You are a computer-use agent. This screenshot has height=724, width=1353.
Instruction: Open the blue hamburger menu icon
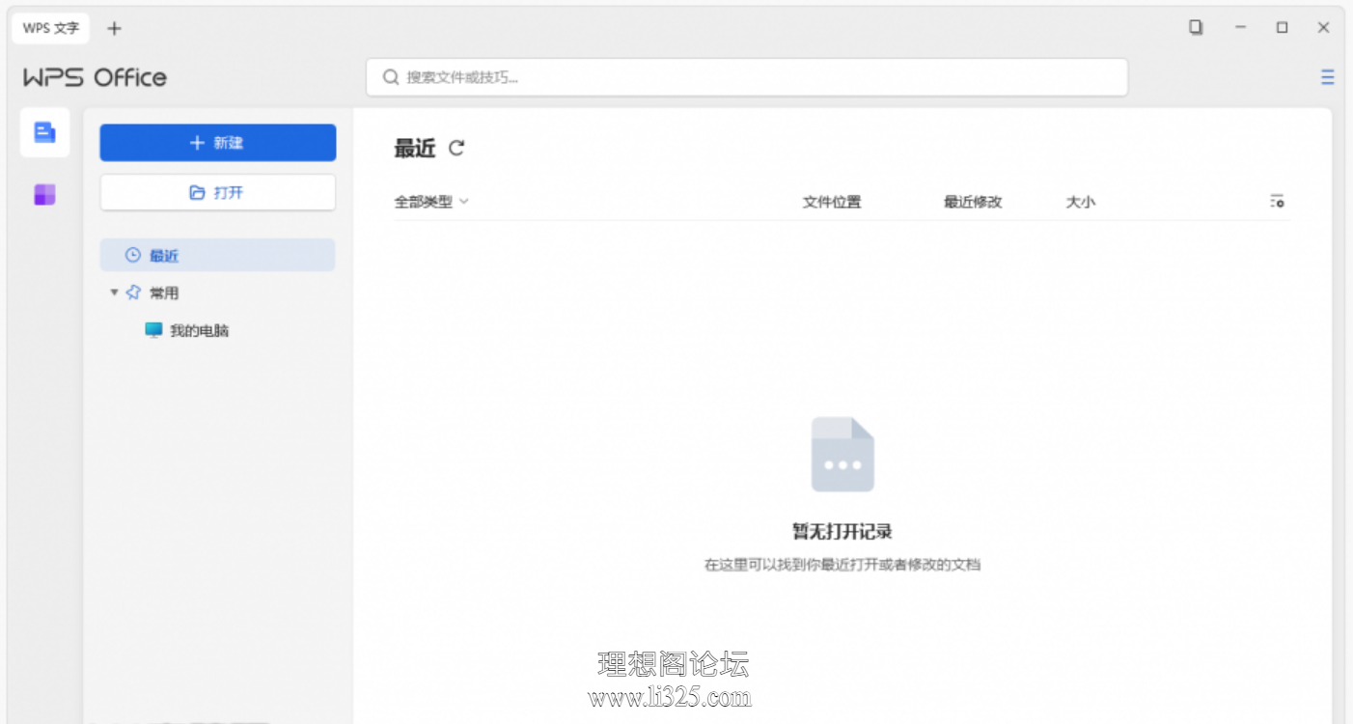click(x=1328, y=77)
